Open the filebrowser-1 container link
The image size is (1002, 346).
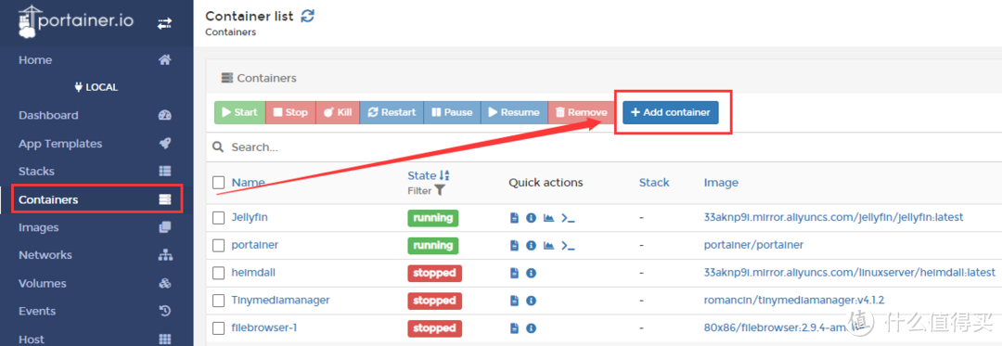click(x=263, y=328)
